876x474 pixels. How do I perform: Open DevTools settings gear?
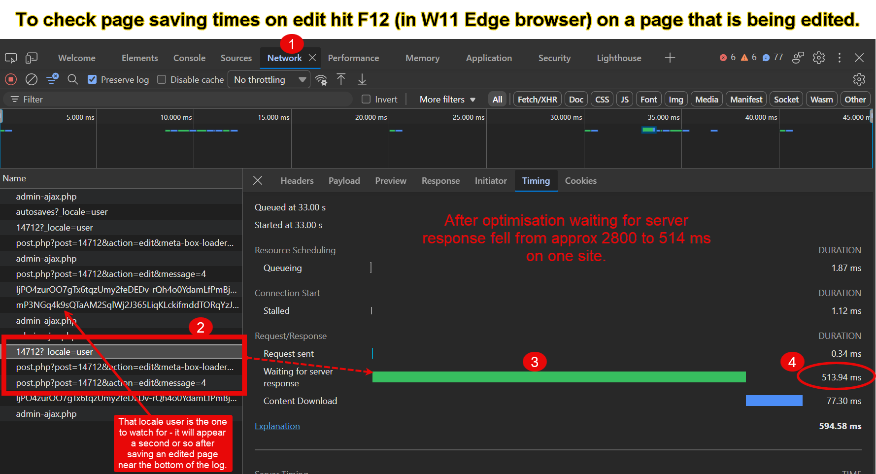(819, 58)
